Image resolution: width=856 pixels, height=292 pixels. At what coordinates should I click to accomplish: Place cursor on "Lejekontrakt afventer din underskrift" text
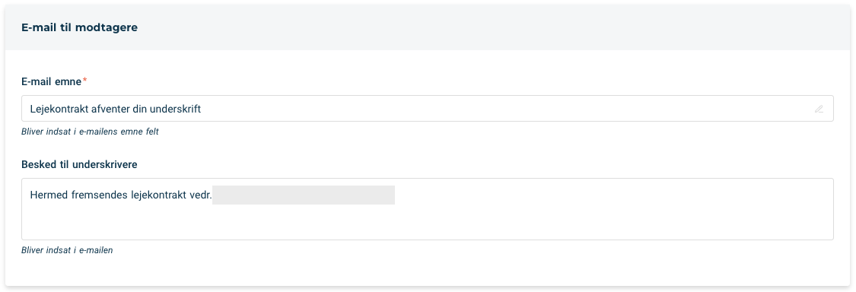pos(116,109)
